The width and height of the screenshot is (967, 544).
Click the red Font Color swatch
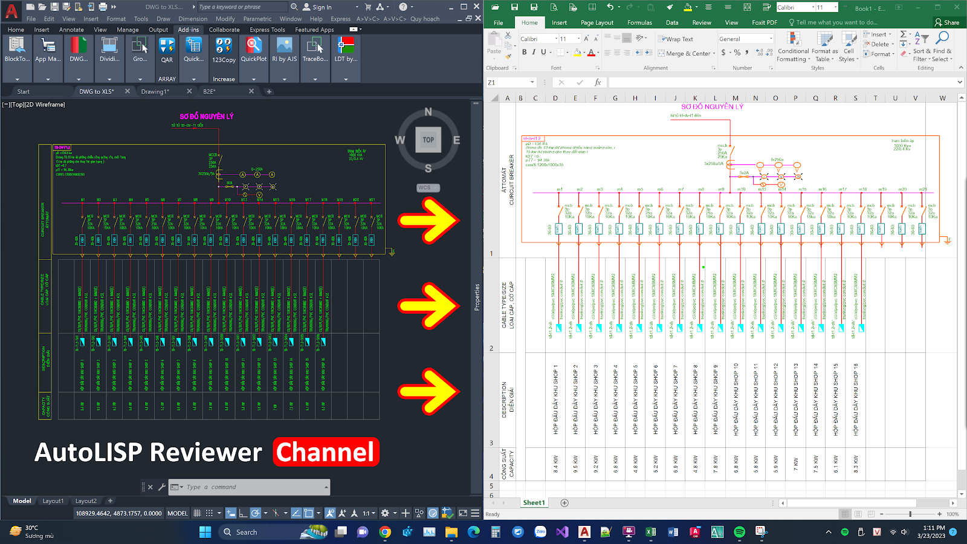click(x=592, y=53)
